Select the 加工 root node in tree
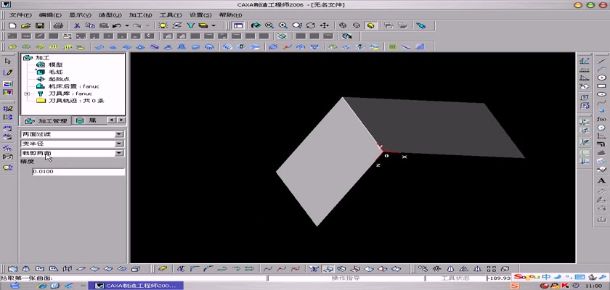The width and height of the screenshot is (610, 290). 42,57
